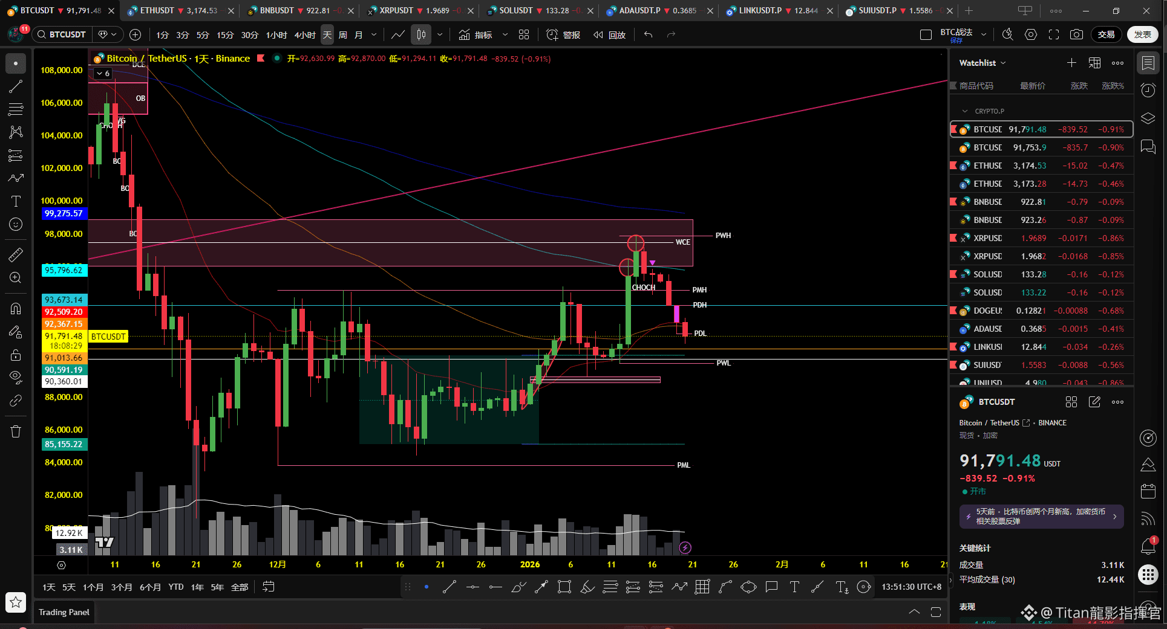The width and height of the screenshot is (1167, 629).
Task: Open the text annotation tool in left toolbar
Action: click(16, 201)
